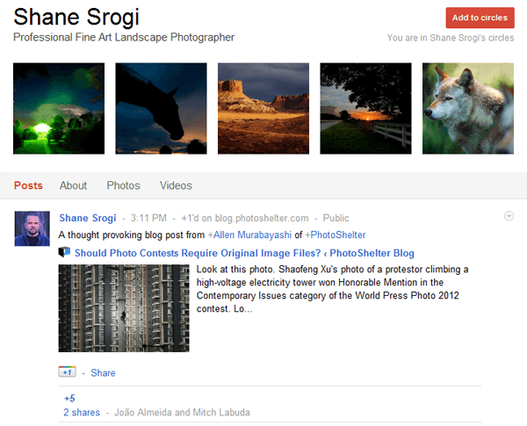527x426 pixels.
Task: Open the post options dropdown arrow
Action: click(x=509, y=217)
